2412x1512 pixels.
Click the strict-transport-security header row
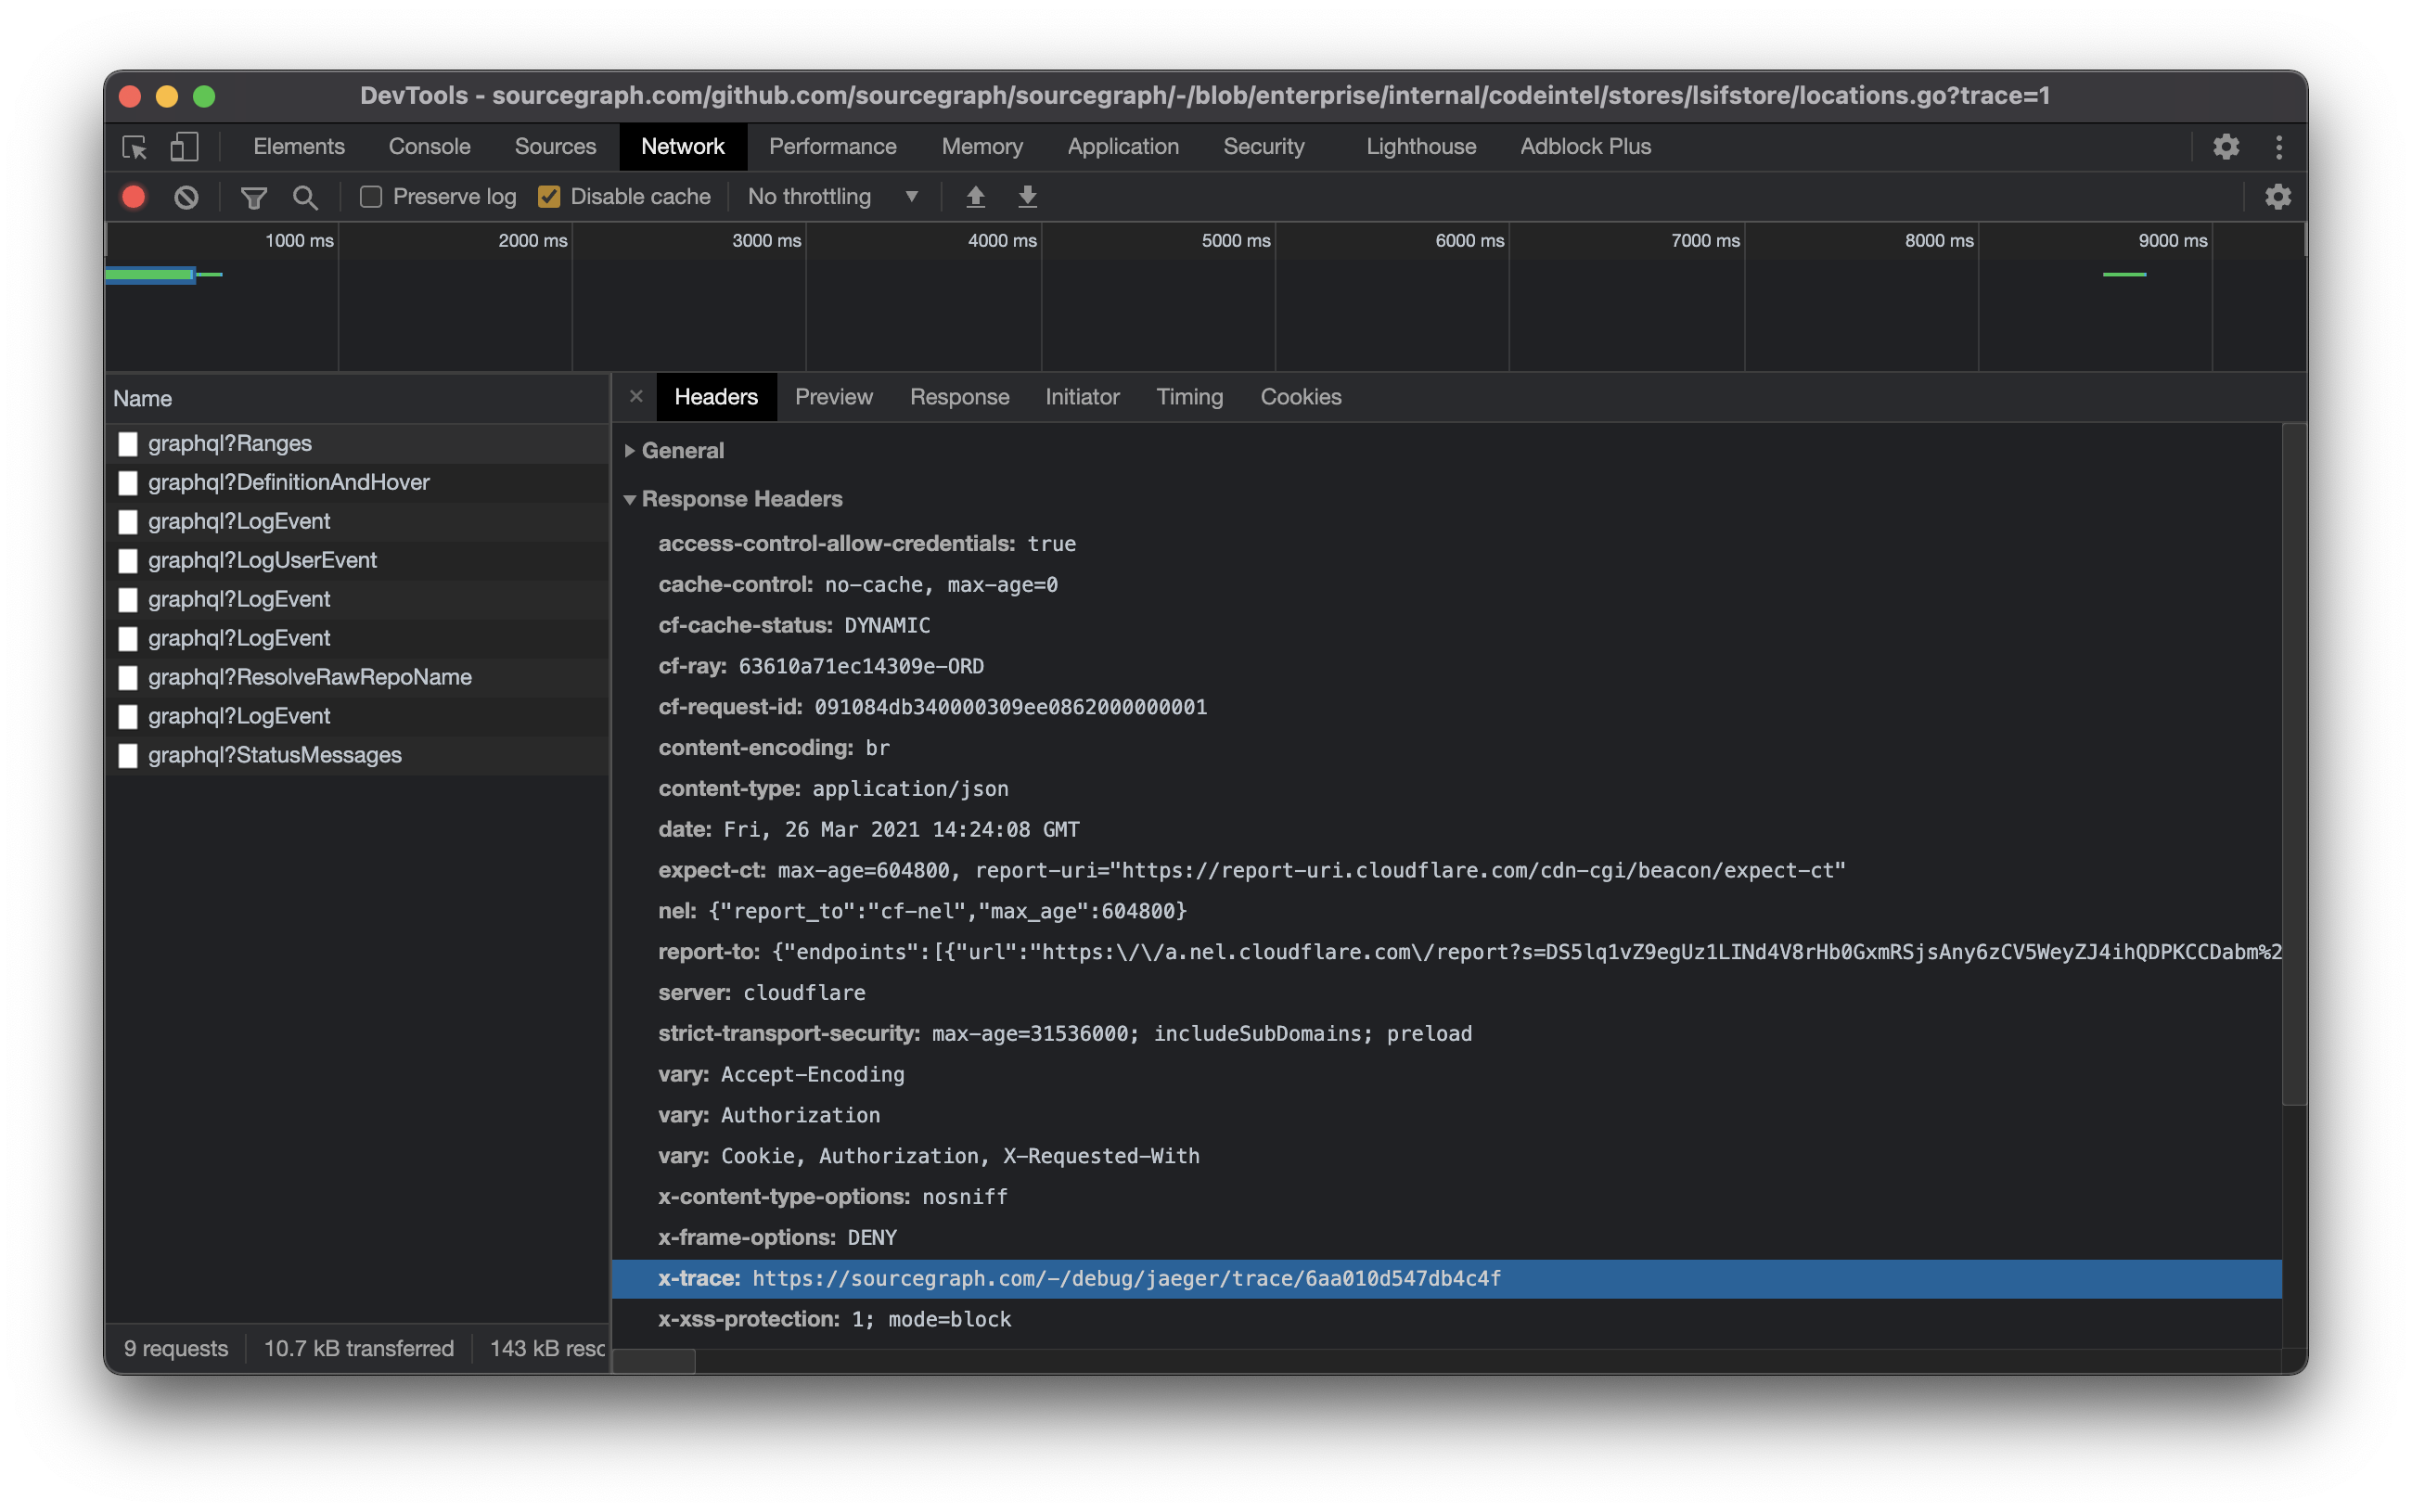click(1447, 1034)
